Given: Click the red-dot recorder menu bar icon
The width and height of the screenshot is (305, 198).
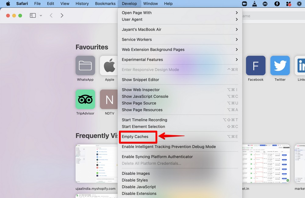Looking at the screenshot, I should point(289,4).
